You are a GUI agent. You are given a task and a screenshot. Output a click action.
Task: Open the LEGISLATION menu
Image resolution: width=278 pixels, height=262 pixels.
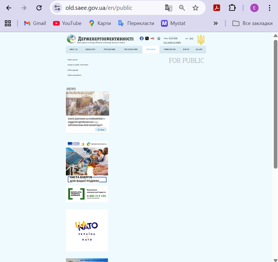[x=90, y=49]
